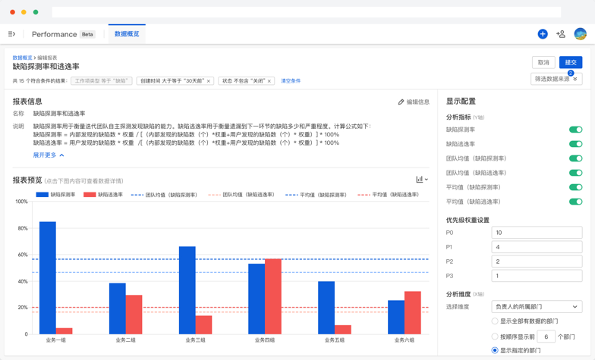Screen dimensions: 595x360
Task: Click 数据概览 breadcrumb link
Action: click(22, 58)
